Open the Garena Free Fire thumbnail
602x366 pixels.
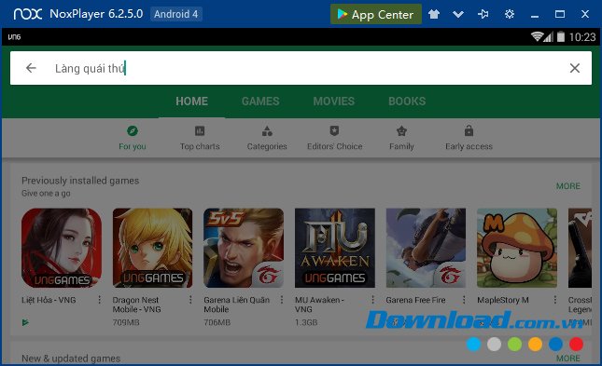(426, 248)
